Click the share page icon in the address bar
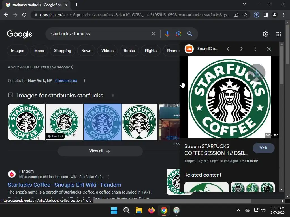The height and width of the screenshot is (217, 290). point(236,15)
